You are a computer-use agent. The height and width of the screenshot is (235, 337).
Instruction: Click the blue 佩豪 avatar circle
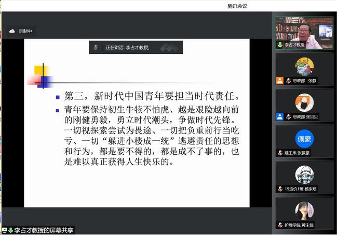(304, 139)
